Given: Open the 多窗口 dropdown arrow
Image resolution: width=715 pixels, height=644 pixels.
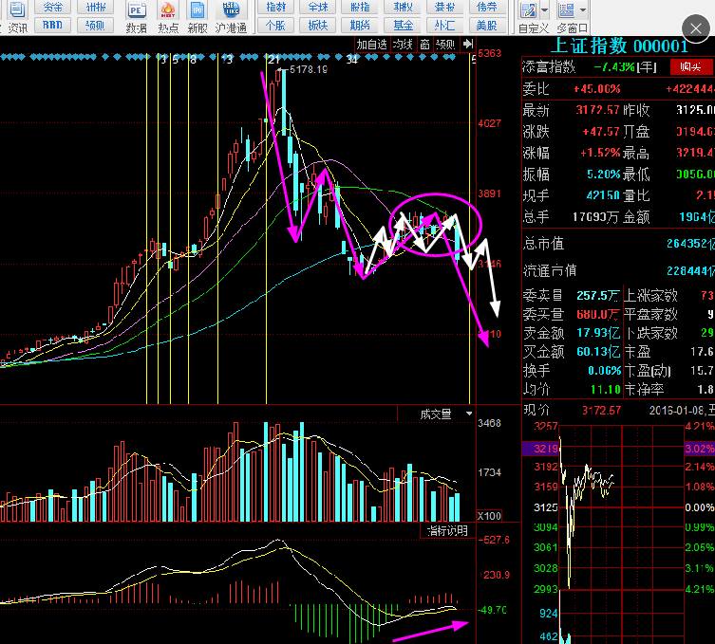Looking at the screenshot, I should pyautogui.click(x=582, y=11).
